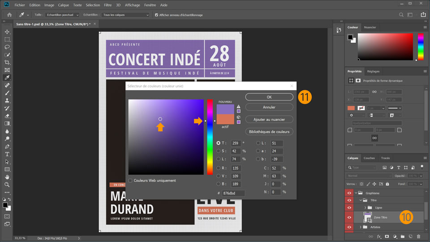The image size is (430, 242).
Task: Click the layer effects fx icon
Action: coord(379,236)
